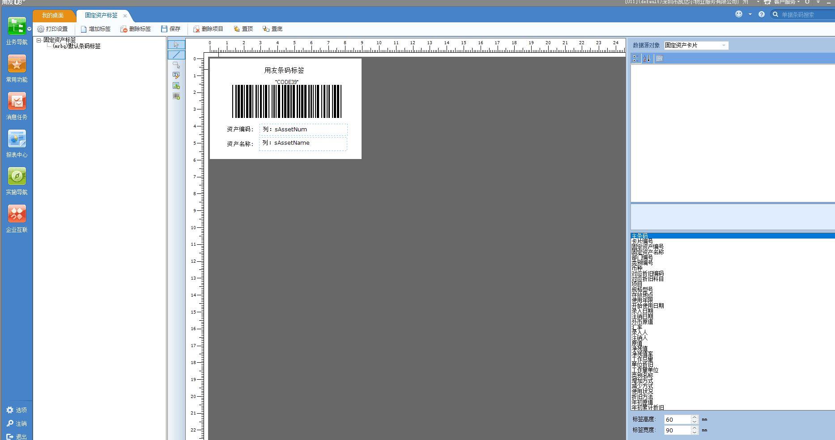Select the add text label tool
Screen dimensions: 835x440
pos(176,75)
